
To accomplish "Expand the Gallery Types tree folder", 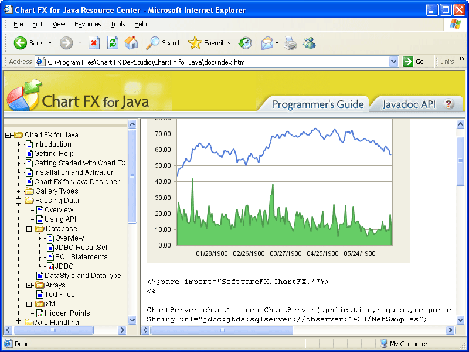I will (x=19, y=191).
